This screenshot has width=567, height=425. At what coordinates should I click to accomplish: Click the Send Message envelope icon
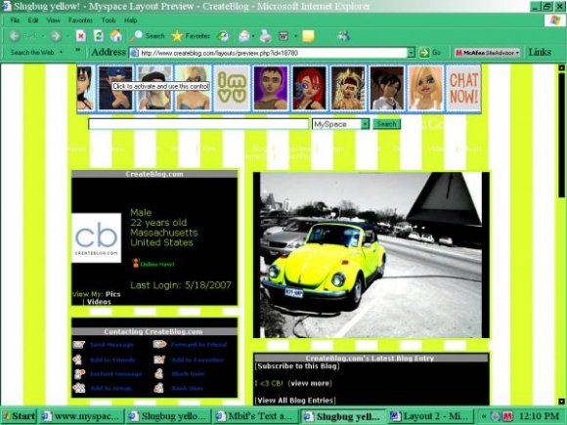(x=79, y=345)
